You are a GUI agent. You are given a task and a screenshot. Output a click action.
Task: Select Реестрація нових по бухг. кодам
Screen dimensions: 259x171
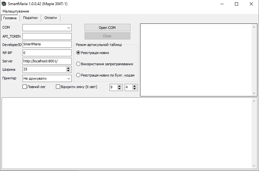(78, 75)
